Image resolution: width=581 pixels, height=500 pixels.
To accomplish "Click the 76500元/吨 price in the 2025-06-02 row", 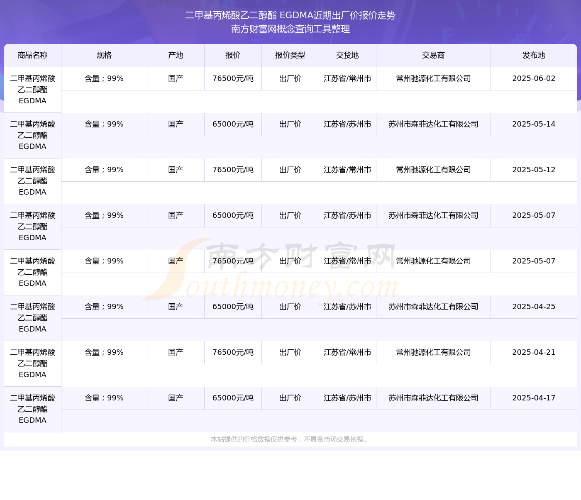I will click(233, 78).
